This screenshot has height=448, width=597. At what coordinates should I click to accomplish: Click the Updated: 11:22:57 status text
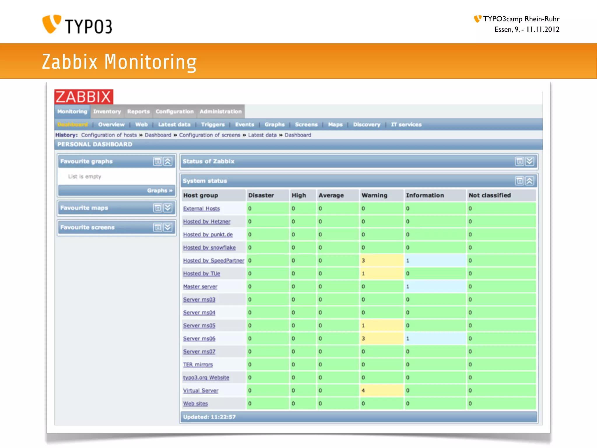point(209,417)
